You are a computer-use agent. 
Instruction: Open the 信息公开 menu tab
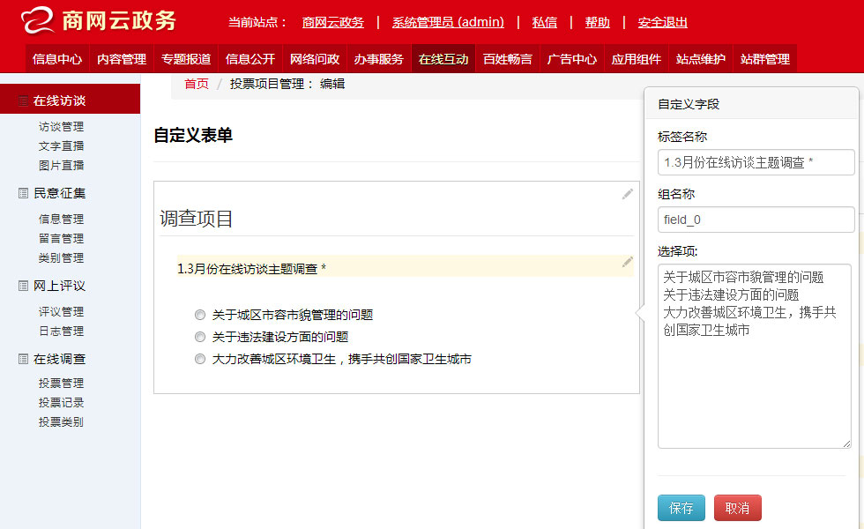(x=250, y=58)
